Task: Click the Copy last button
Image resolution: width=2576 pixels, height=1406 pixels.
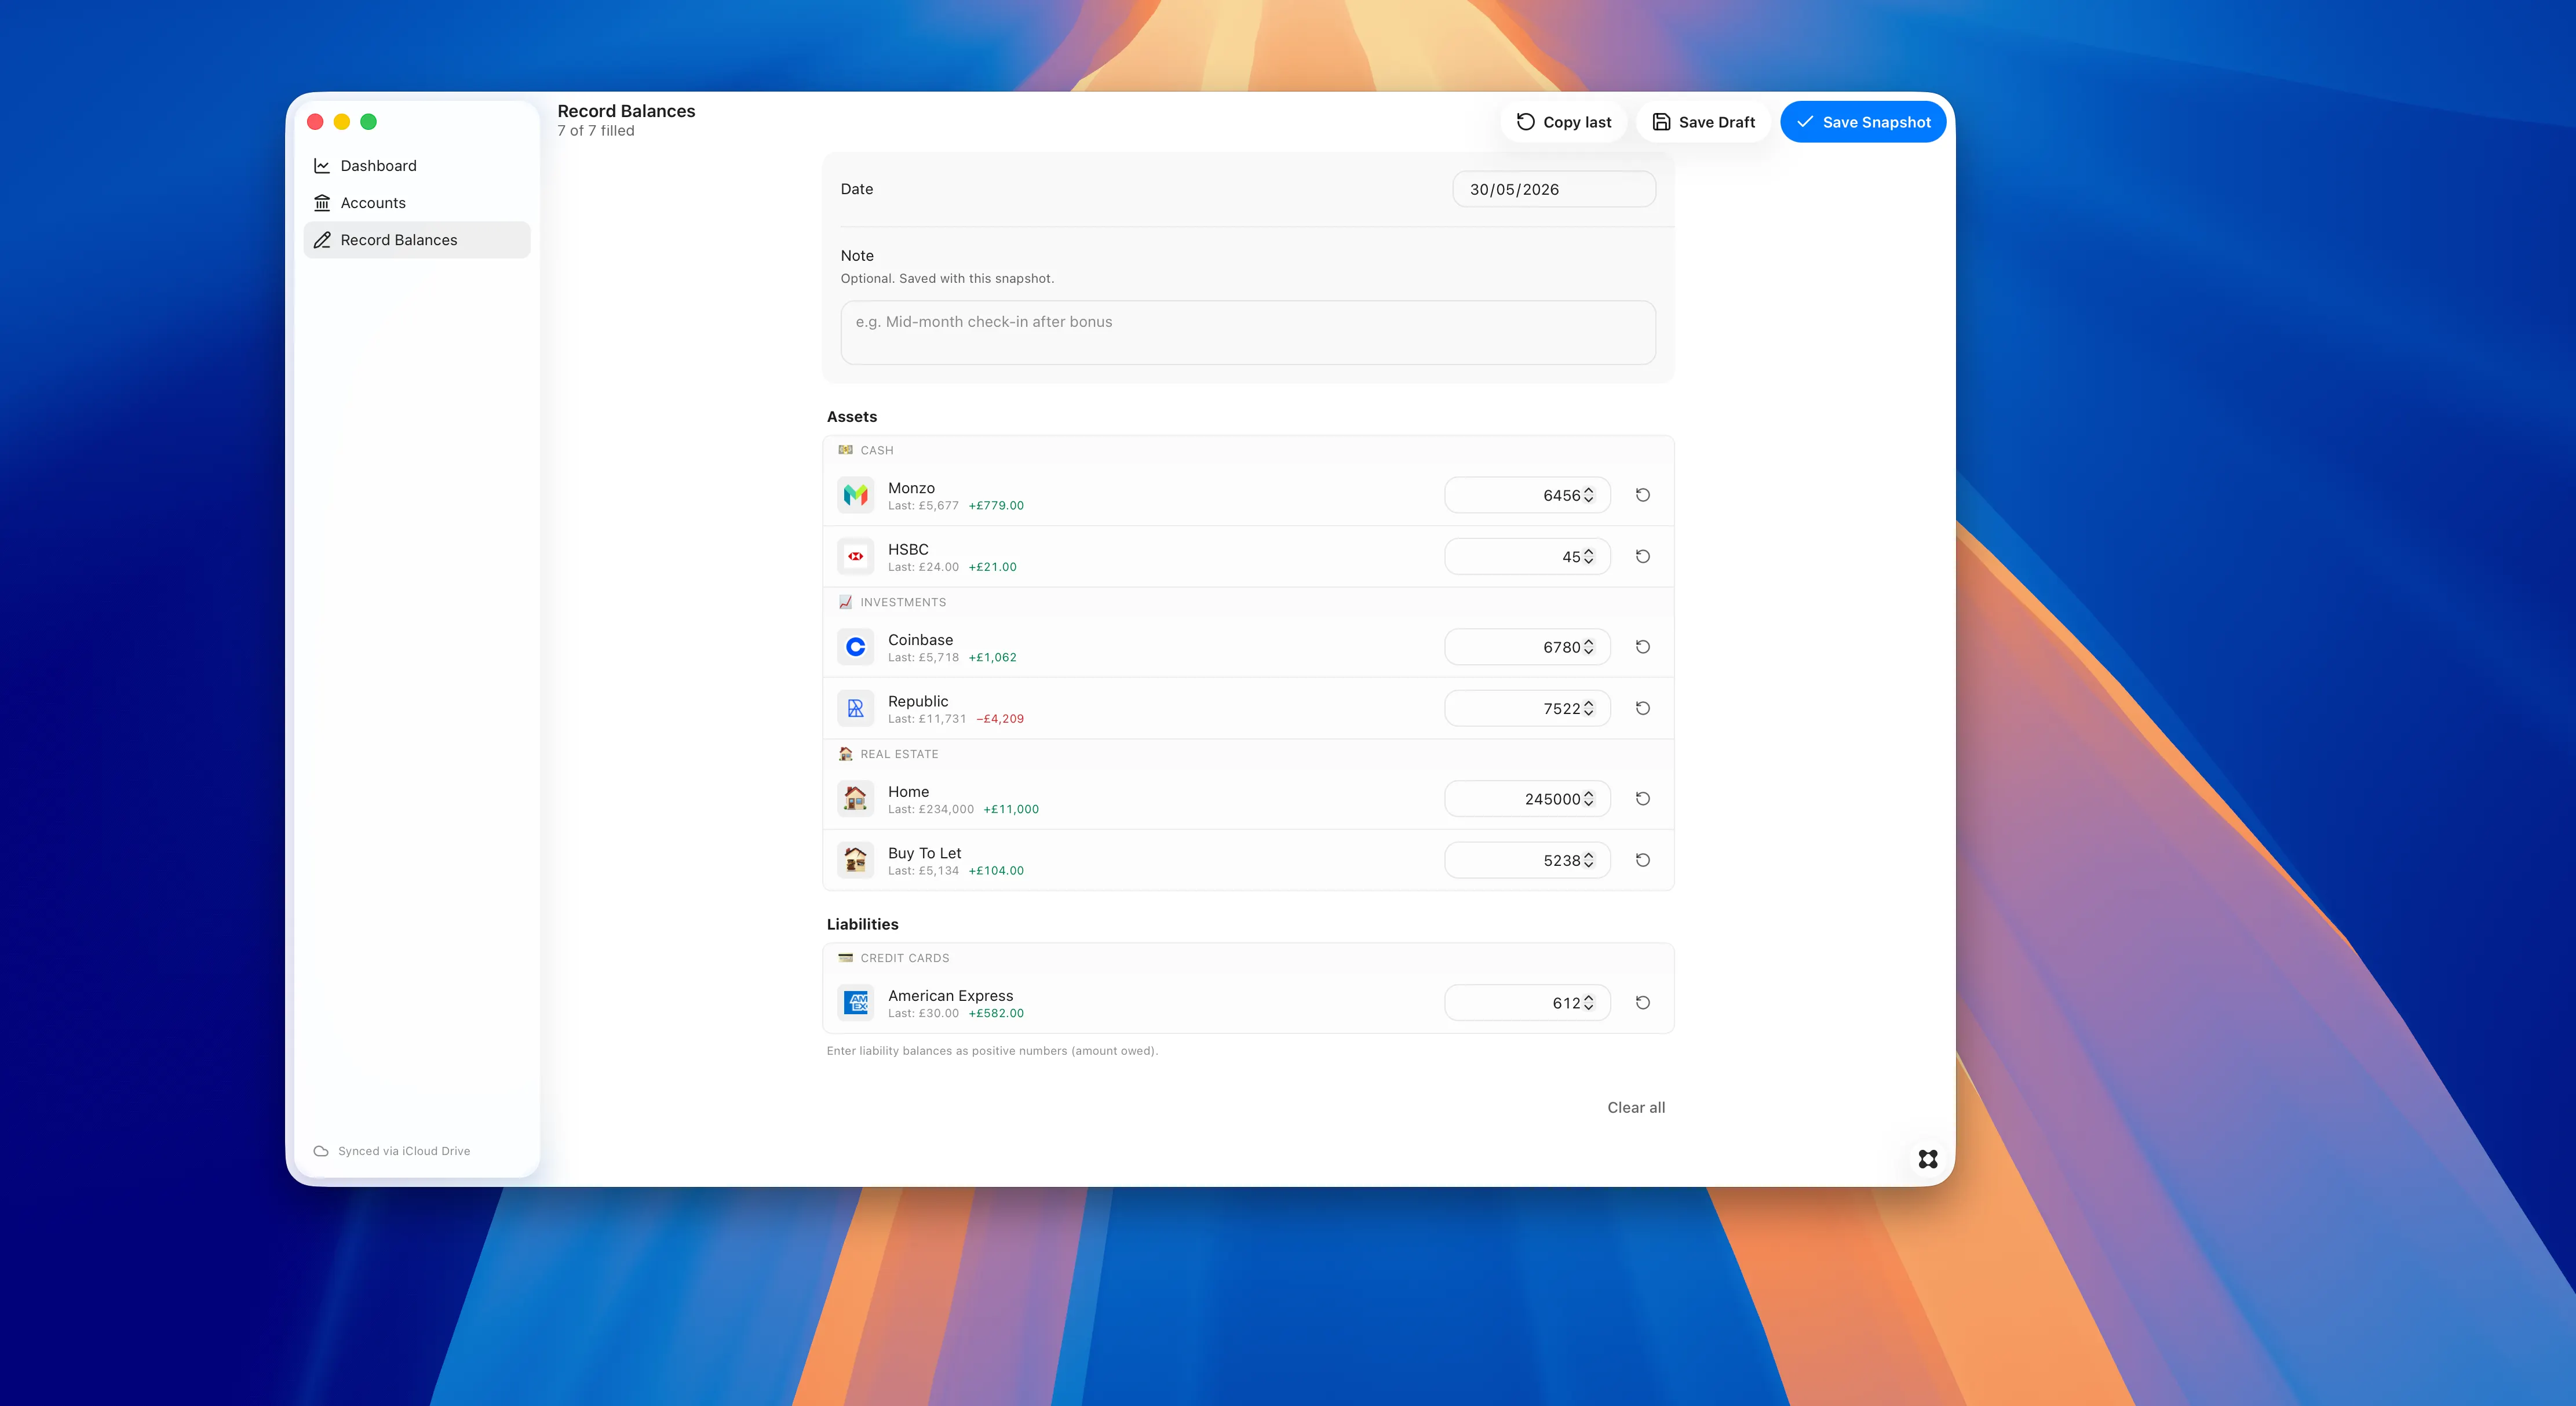Action: (x=1564, y=122)
